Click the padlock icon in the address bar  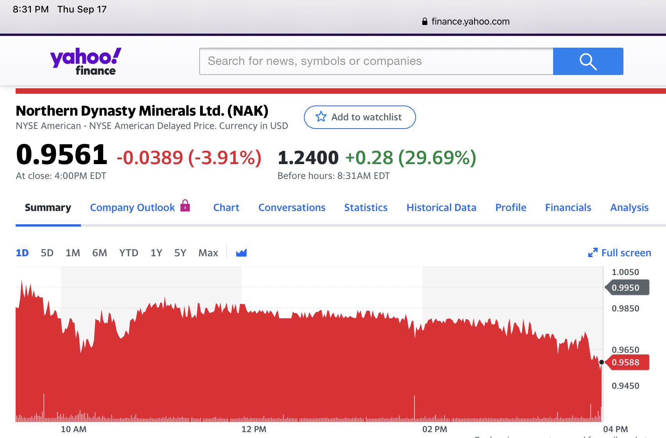coord(425,21)
